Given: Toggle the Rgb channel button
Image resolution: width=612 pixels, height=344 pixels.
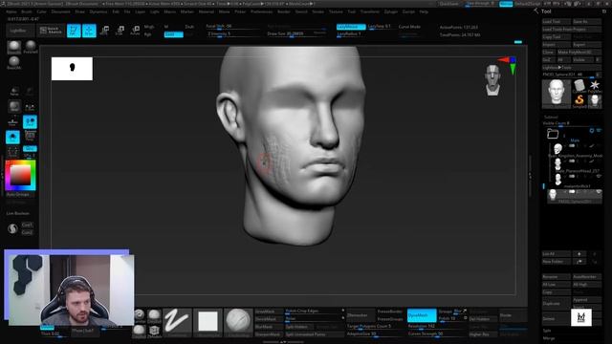Looking at the screenshot, I should click(147, 34).
